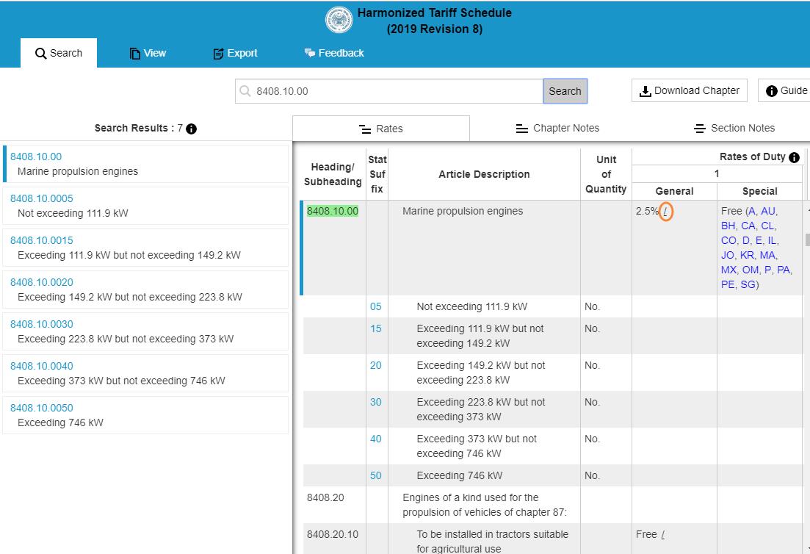
Task: Select search result 8408.10.0040
Action: (145, 373)
